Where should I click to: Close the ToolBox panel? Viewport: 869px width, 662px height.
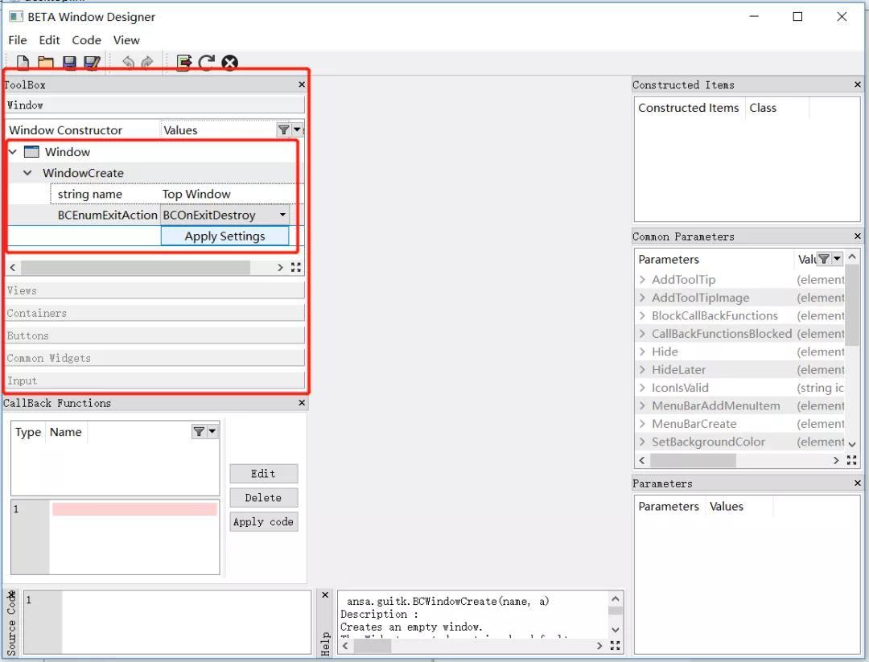[302, 84]
